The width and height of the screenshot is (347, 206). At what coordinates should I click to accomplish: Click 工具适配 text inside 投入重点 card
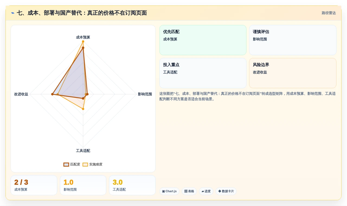(x=170, y=72)
